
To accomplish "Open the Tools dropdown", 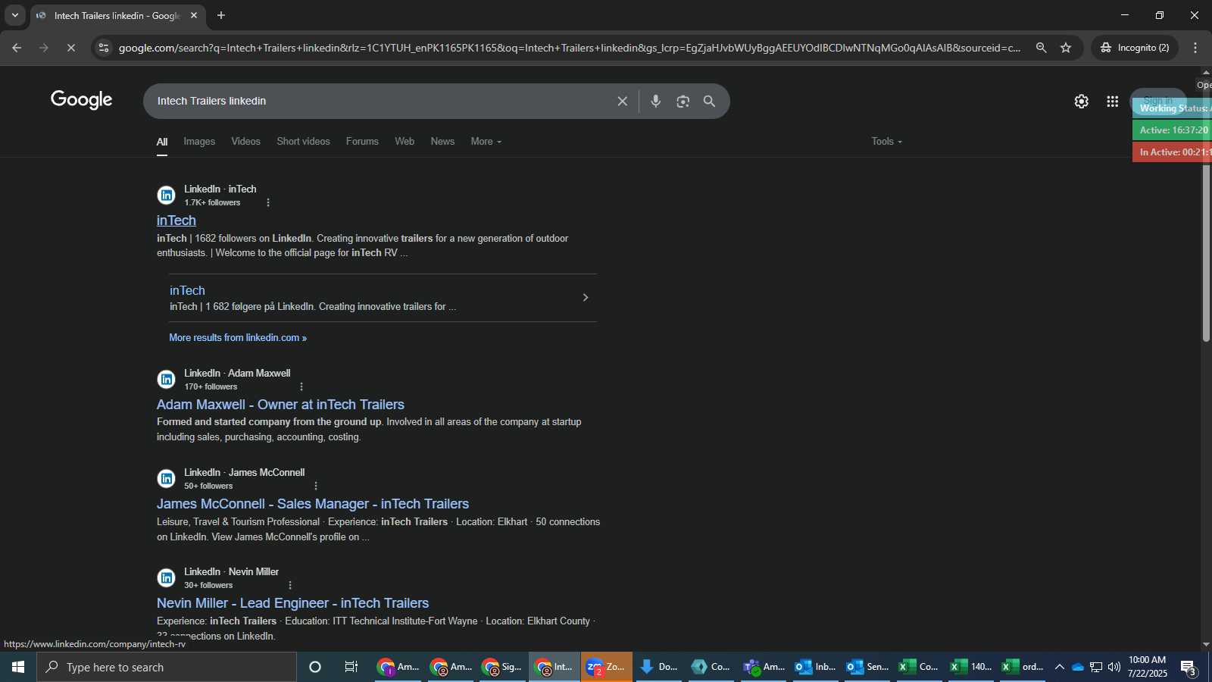I will click(886, 142).
